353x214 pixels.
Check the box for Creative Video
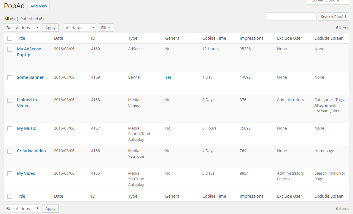[10, 151]
